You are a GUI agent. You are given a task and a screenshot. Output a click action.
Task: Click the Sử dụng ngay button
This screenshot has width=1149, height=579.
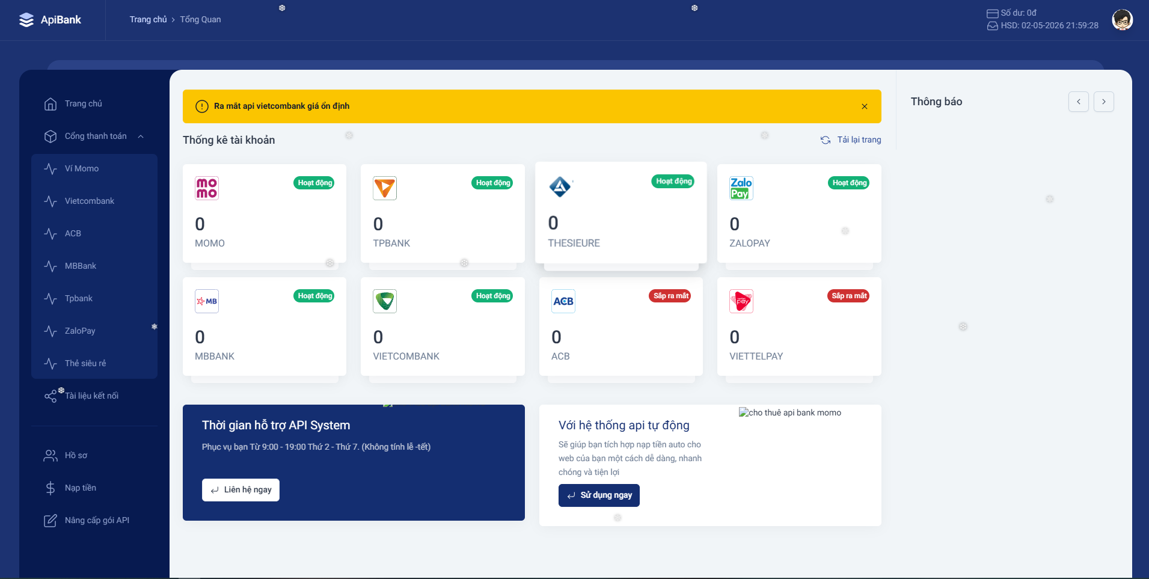point(599,495)
